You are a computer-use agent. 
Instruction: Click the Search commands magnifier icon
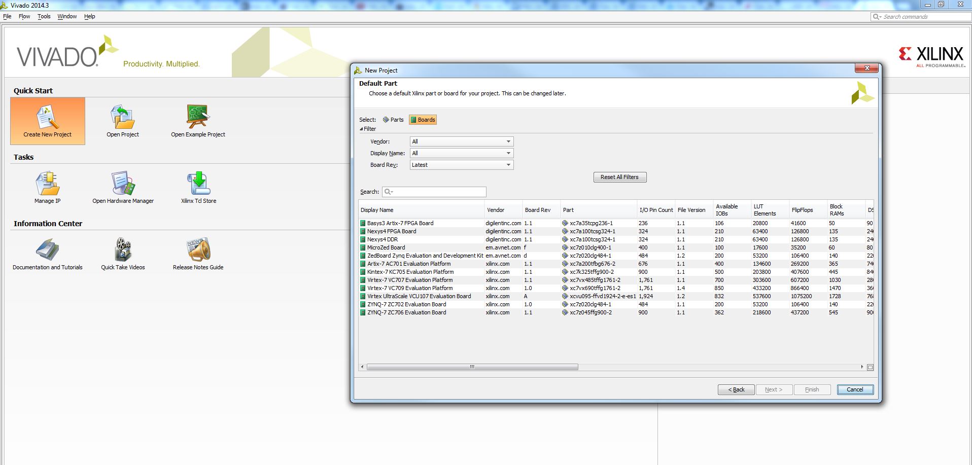[x=877, y=17]
